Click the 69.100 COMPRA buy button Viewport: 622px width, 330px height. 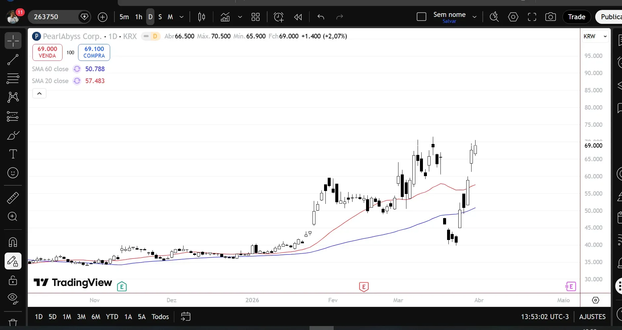[x=94, y=52]
